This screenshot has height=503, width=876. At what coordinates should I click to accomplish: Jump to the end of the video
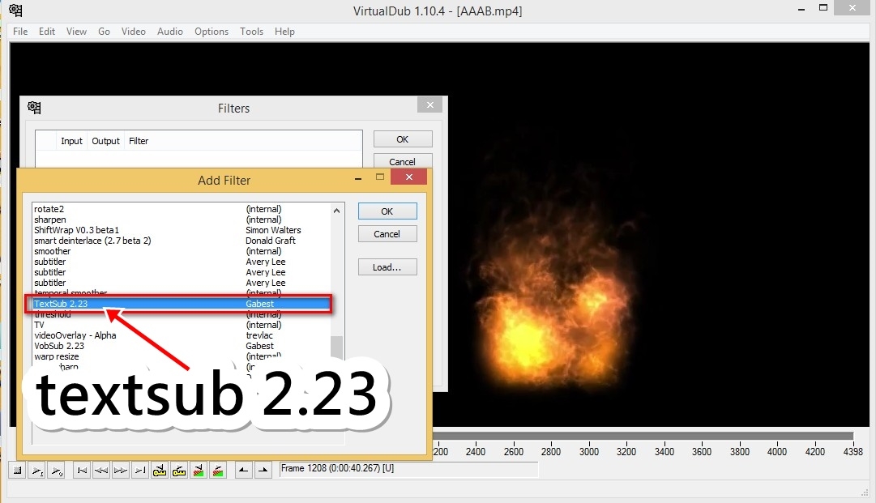pyautogui.click(x=140, y=471)
